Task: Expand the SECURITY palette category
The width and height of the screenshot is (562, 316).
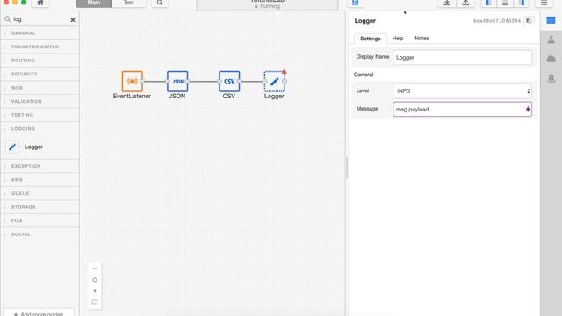Action: point(40,74)
